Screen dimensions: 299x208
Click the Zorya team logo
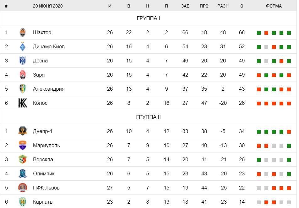coord(23,75)
